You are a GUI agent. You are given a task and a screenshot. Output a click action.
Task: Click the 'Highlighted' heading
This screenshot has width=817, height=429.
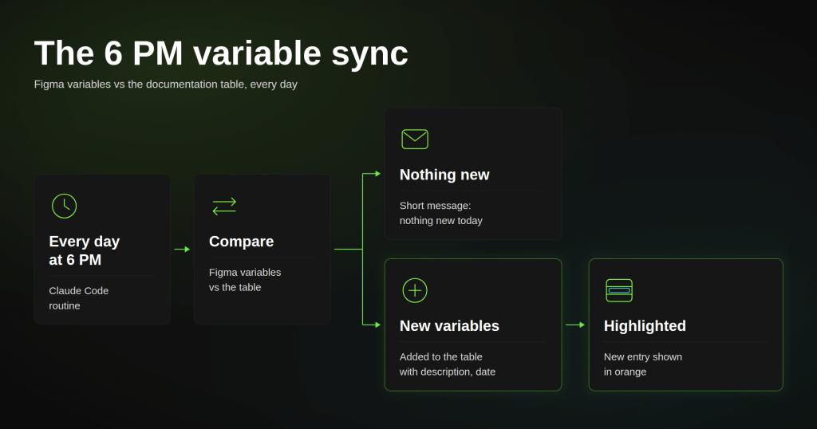(x=645, y=326)
